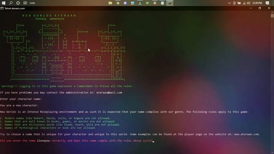This screenshot has height=154, width=274.
Task: Select the active Telnet console taskbar icon
Action: tap(170, 3)
